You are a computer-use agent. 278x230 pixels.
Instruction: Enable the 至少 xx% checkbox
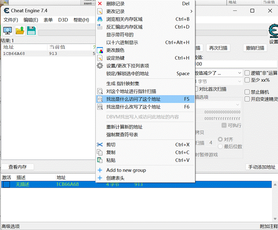tap(247, 80)
